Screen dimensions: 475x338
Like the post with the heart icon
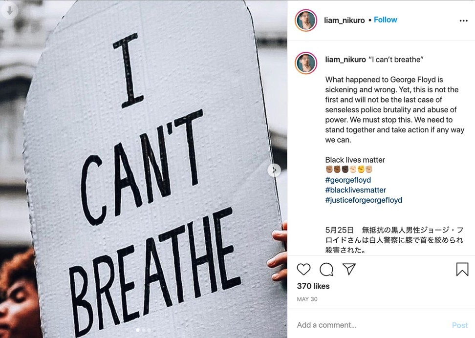[303, 269]
